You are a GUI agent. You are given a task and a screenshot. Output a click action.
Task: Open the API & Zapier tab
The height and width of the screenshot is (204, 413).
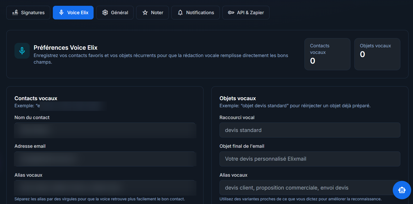tap(246, 13)
